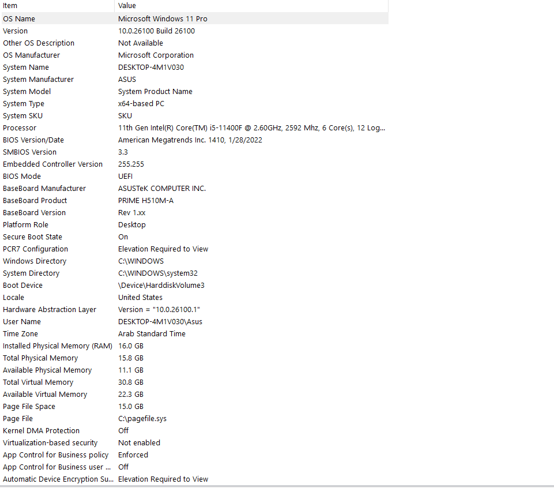This screenshot has height=488, width=554.
Task: Select the C:\pagefile.sys value
Action: [142, 419]
